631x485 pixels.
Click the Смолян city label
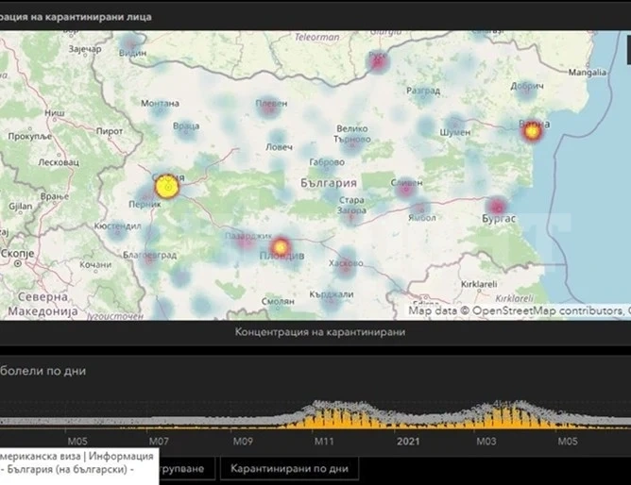[x=278, y=301]
